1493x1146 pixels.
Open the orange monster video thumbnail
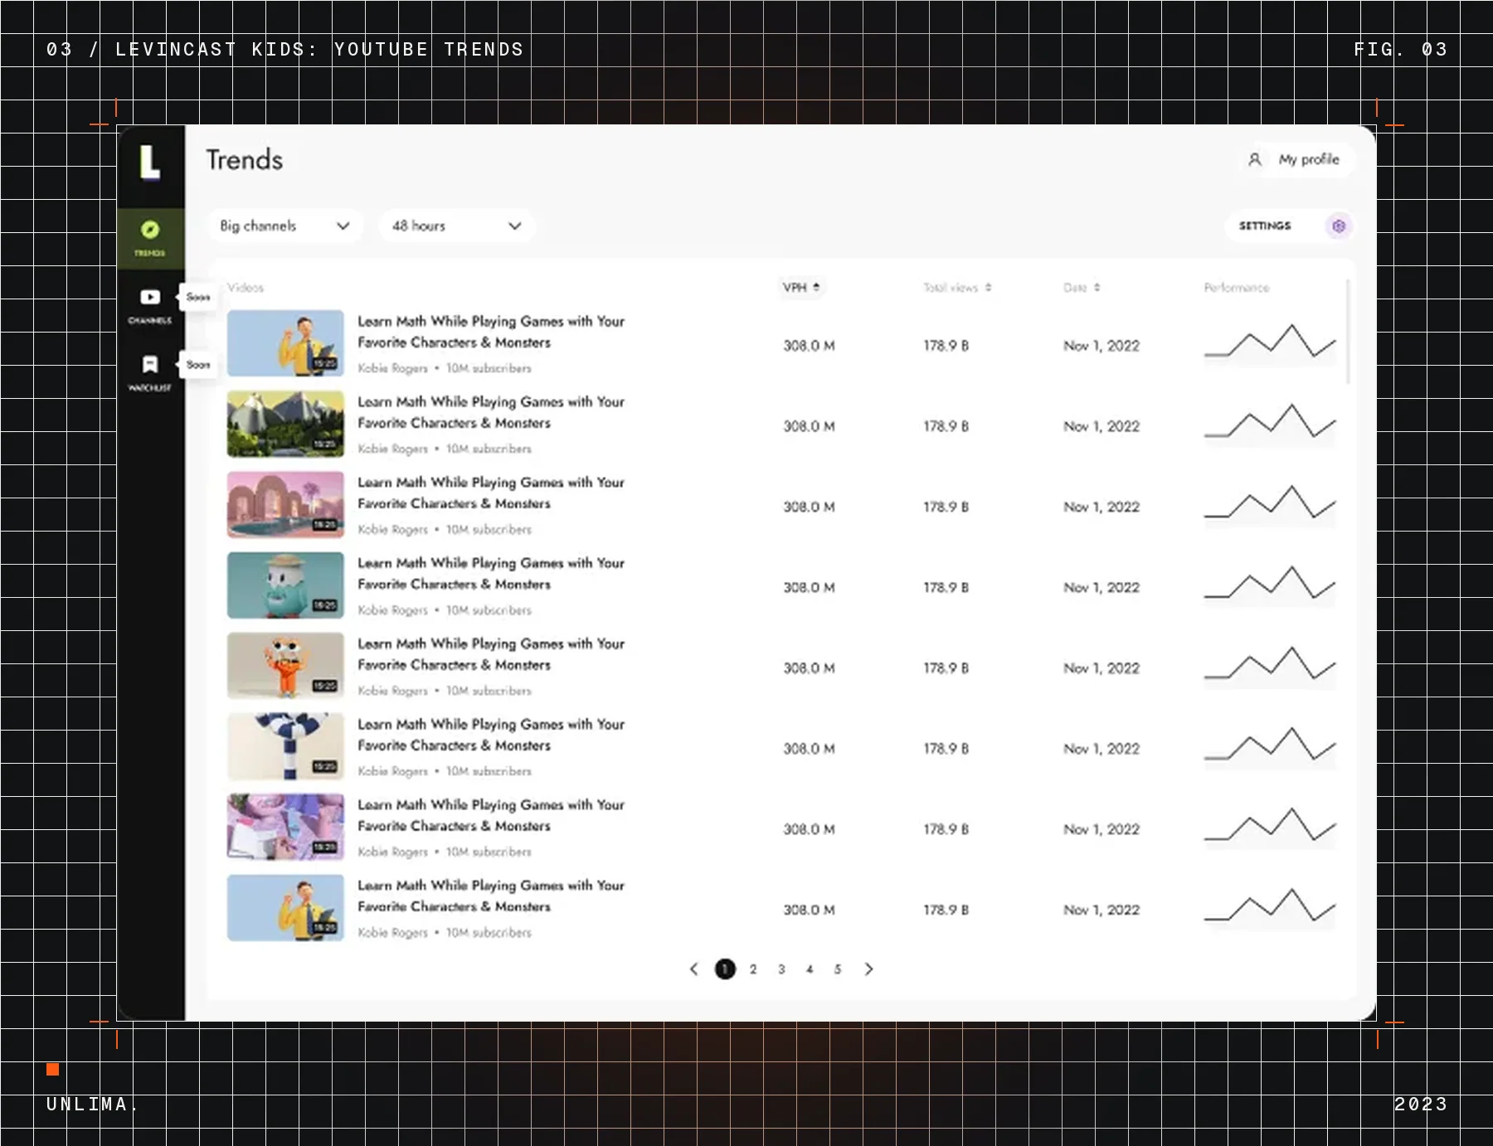click(x=285, y=665)
